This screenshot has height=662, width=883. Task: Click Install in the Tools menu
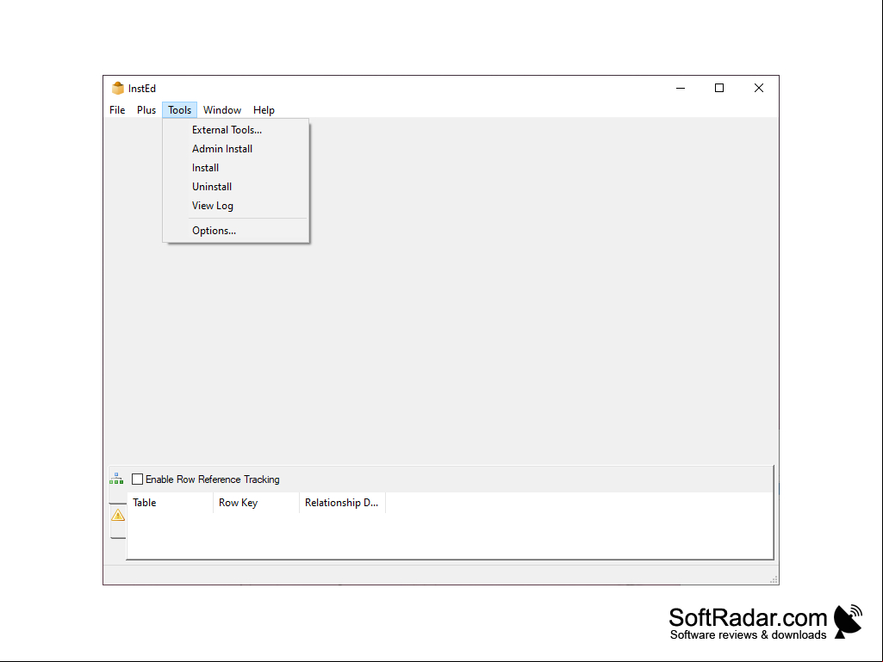tap(236, 168)
